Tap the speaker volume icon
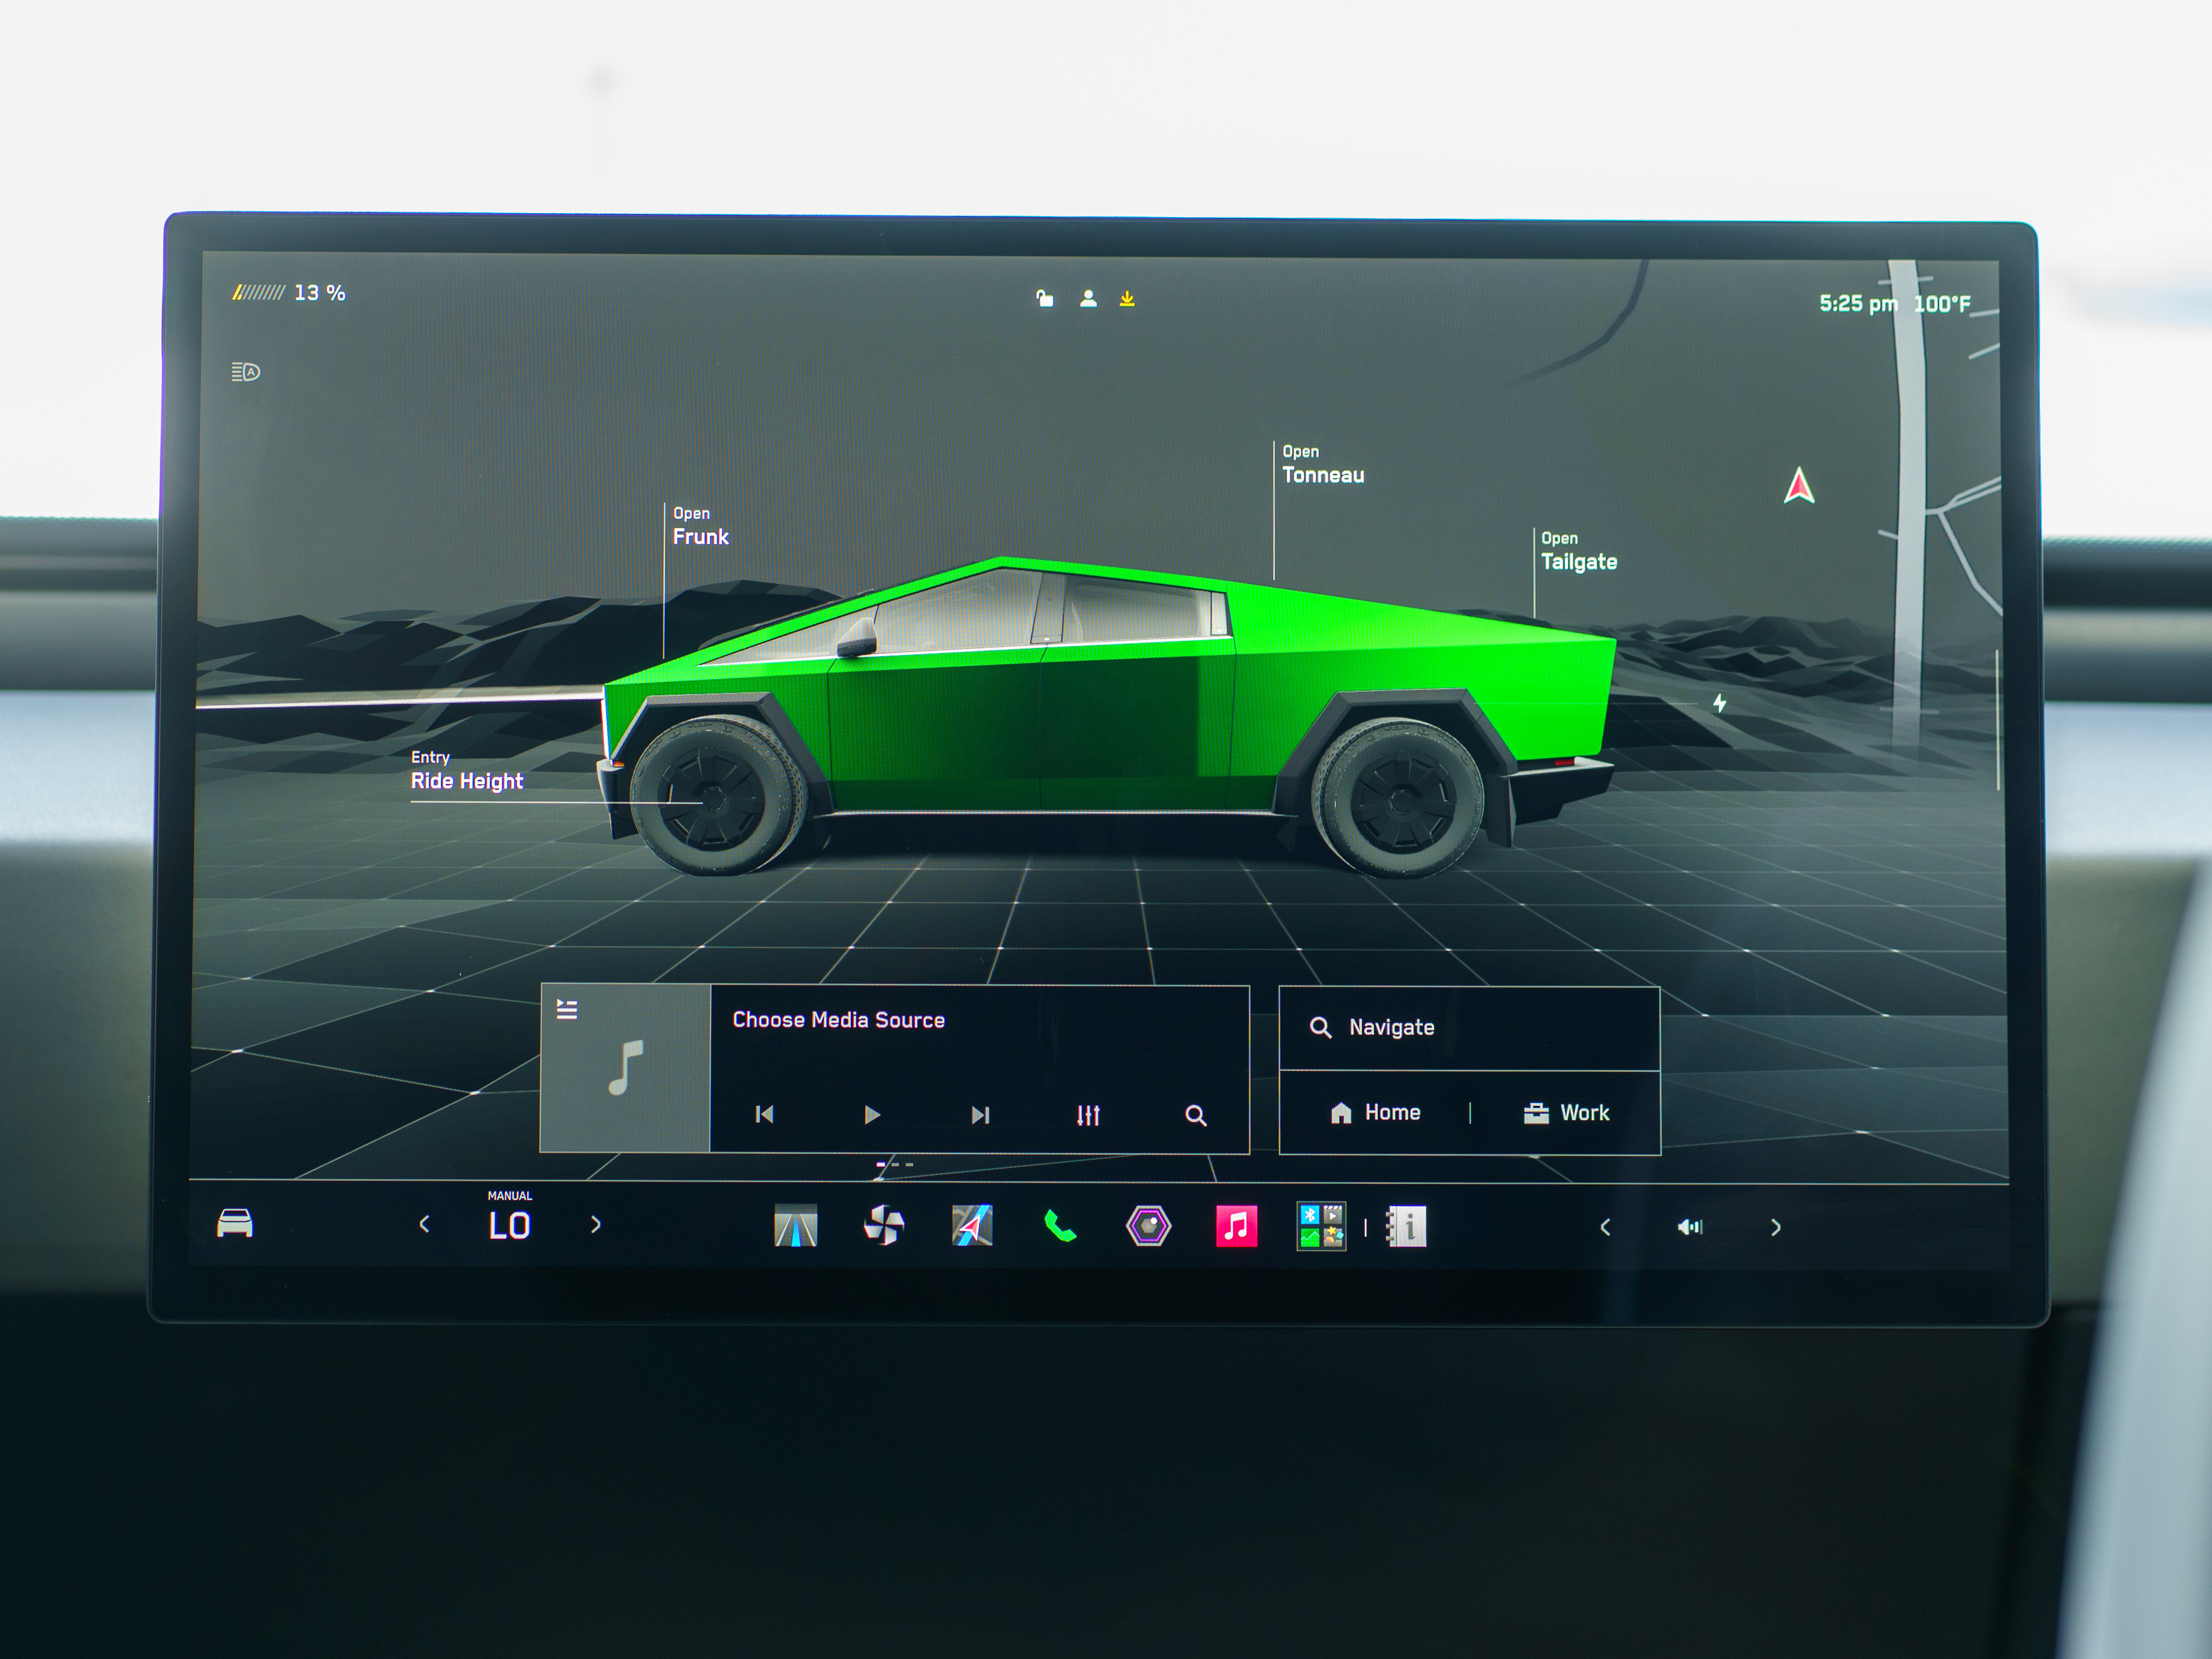The image size is (2212, 1659). [1690, 1227]
